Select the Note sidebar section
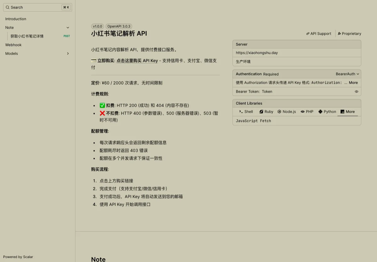 pos(37,28)
